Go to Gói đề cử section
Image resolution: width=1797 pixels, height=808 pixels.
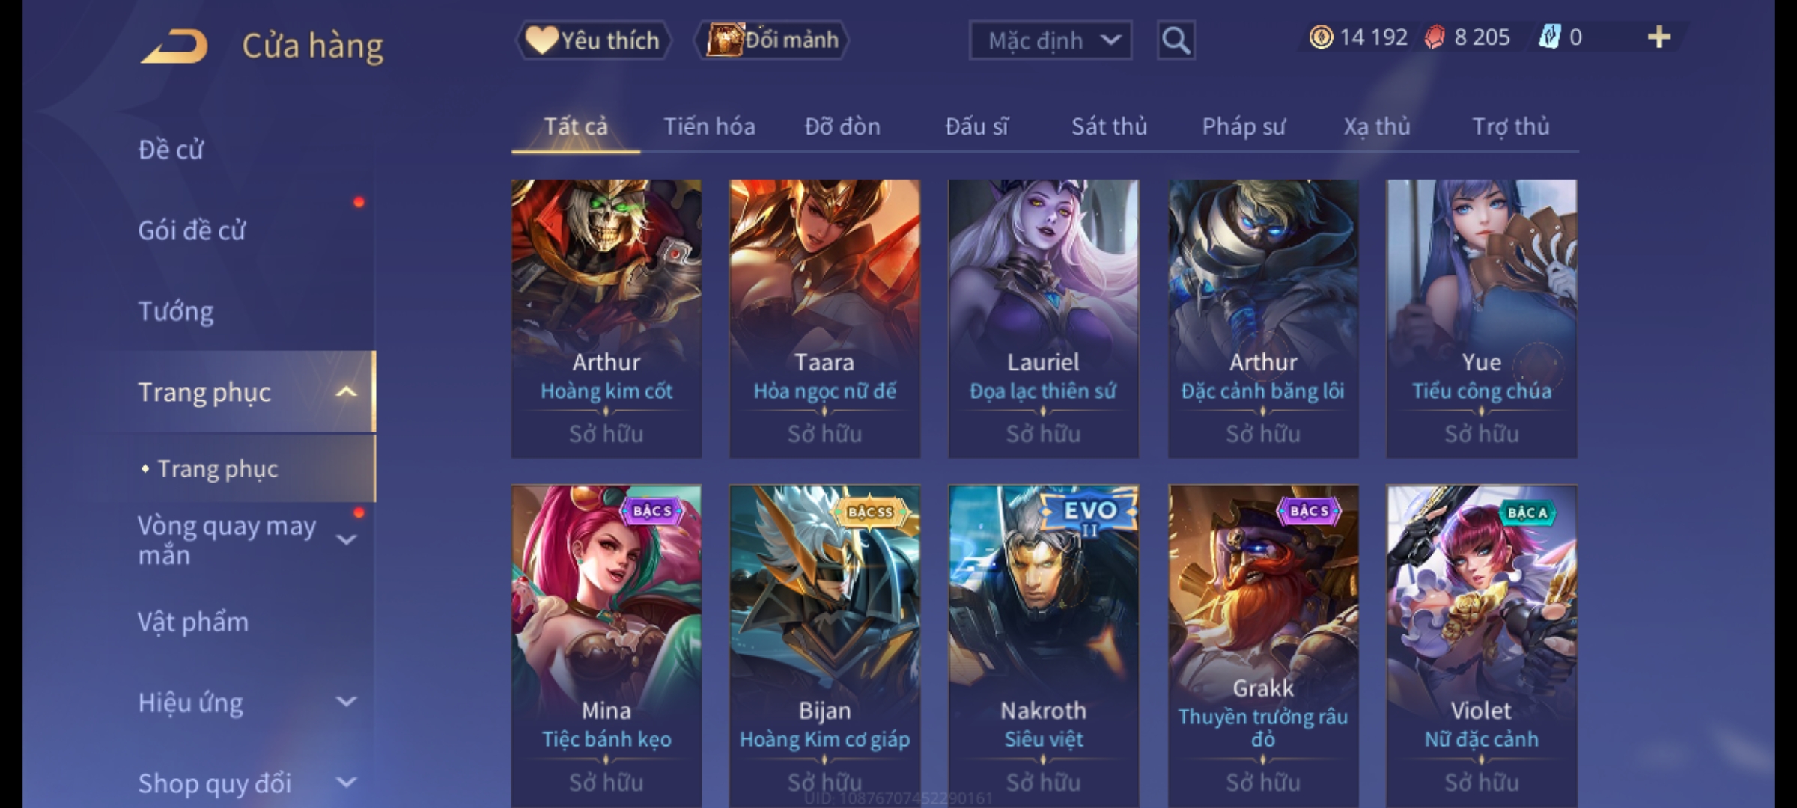point(191,230)
